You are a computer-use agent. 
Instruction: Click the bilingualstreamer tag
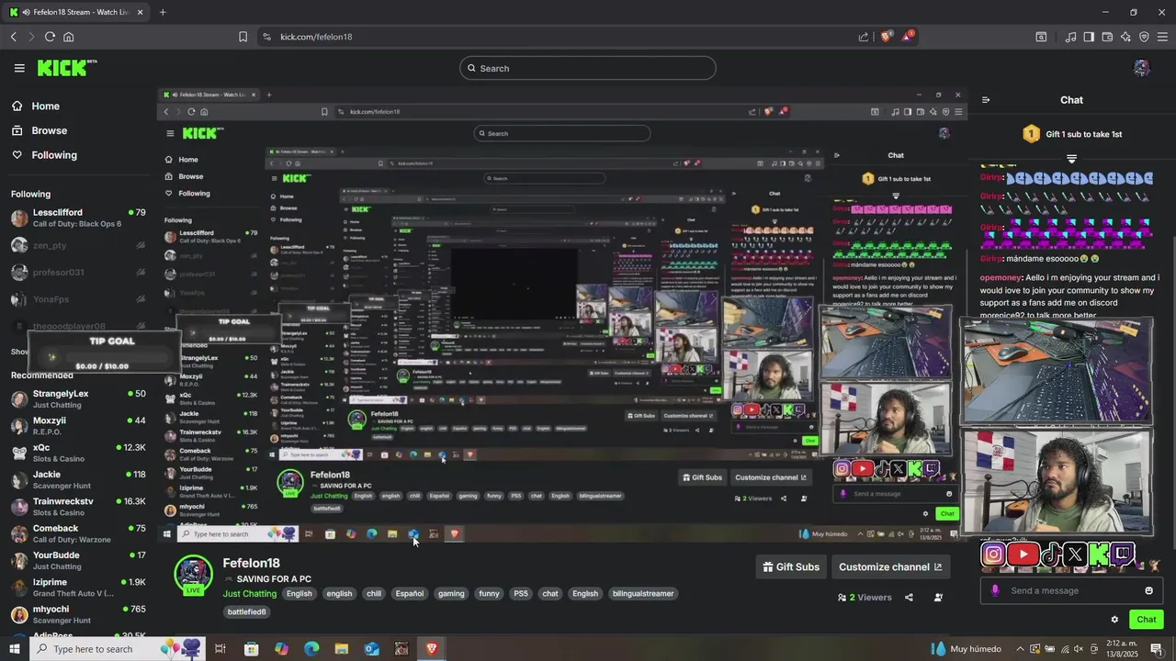click(643, 593)
